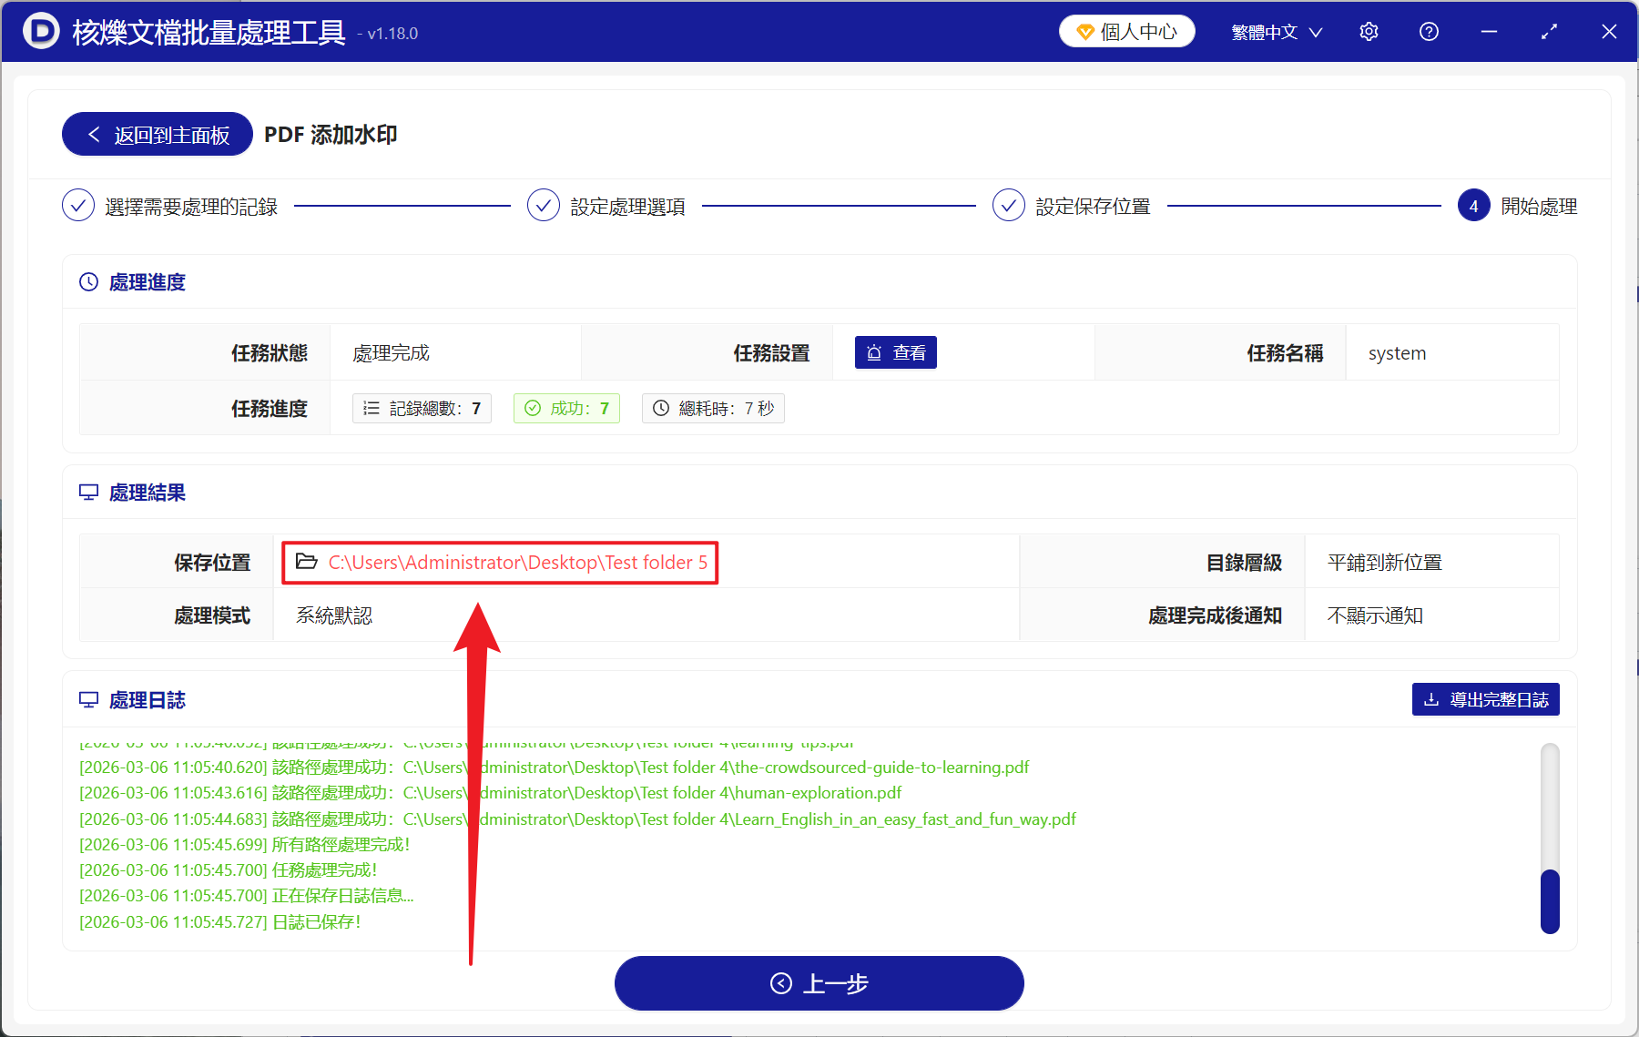Click the help question mark icon

coord(1428,31)
